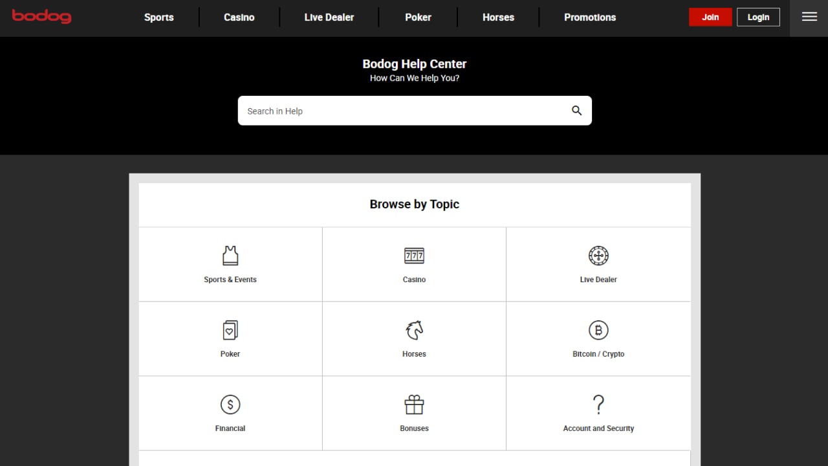The width and height of the screenshot is (828, 466).
Task: Select the Live Dealer navigation entry
Action: coord(329,17)
